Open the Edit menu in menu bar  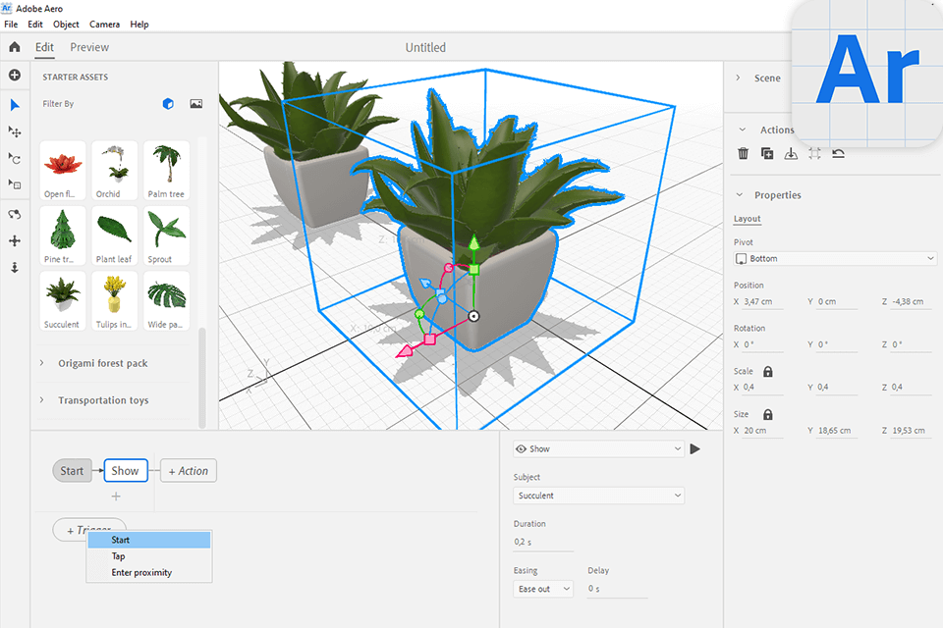(x=35, y=24)
